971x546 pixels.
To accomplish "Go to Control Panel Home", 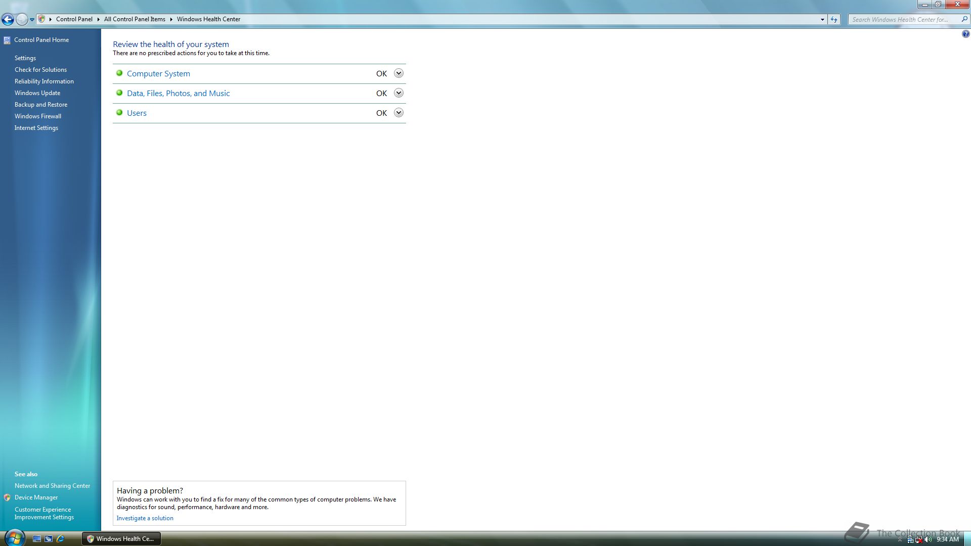I will point(41,40).
